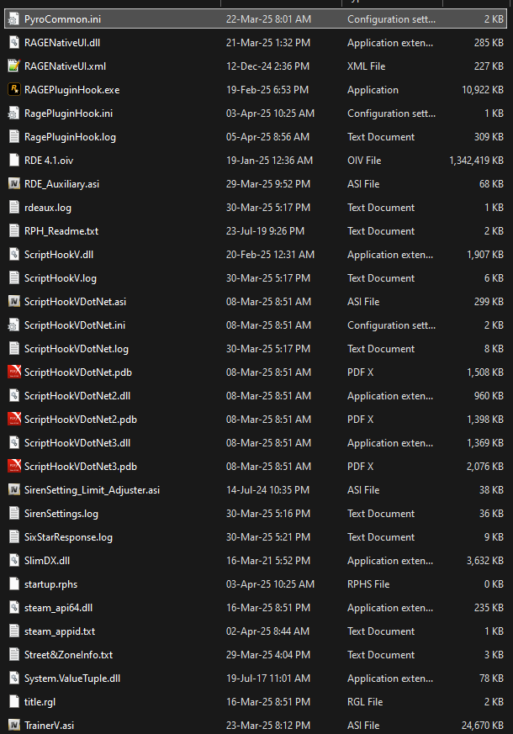Screen dimensions: 513x734
Task: Click the ScriptHookVDotNet.asi IV icon
Action: tap(14, 302)
